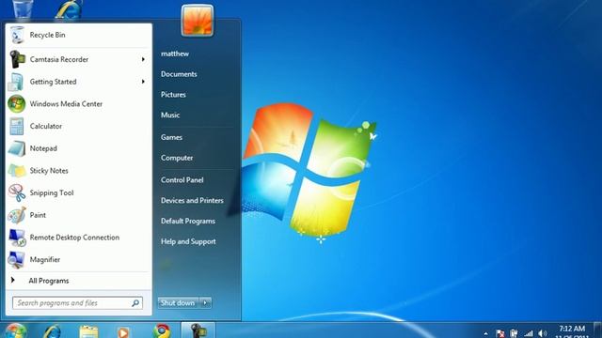This screenshot has width=602, height=338.
Task: Open matthew user folder
Action: click(x=175, y=54)
